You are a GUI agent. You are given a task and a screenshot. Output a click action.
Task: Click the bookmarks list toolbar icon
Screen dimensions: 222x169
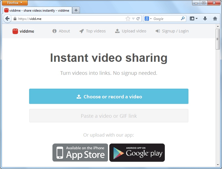pos(193,19)
